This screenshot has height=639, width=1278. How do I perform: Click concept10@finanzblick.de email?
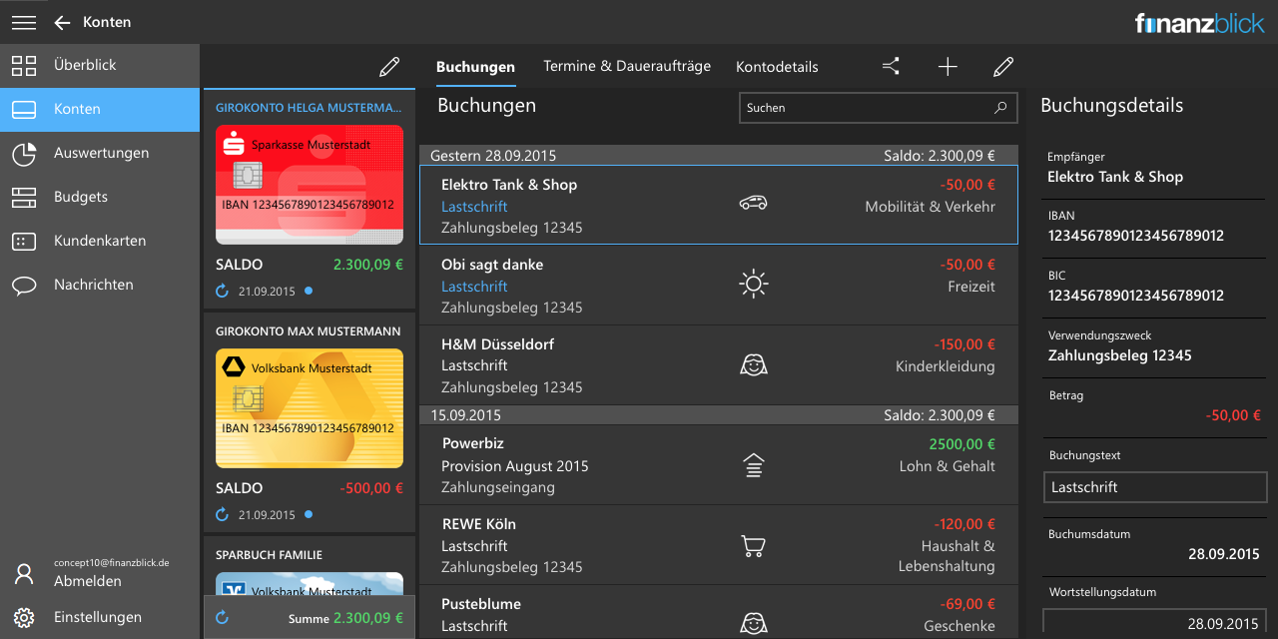(112, 563)
